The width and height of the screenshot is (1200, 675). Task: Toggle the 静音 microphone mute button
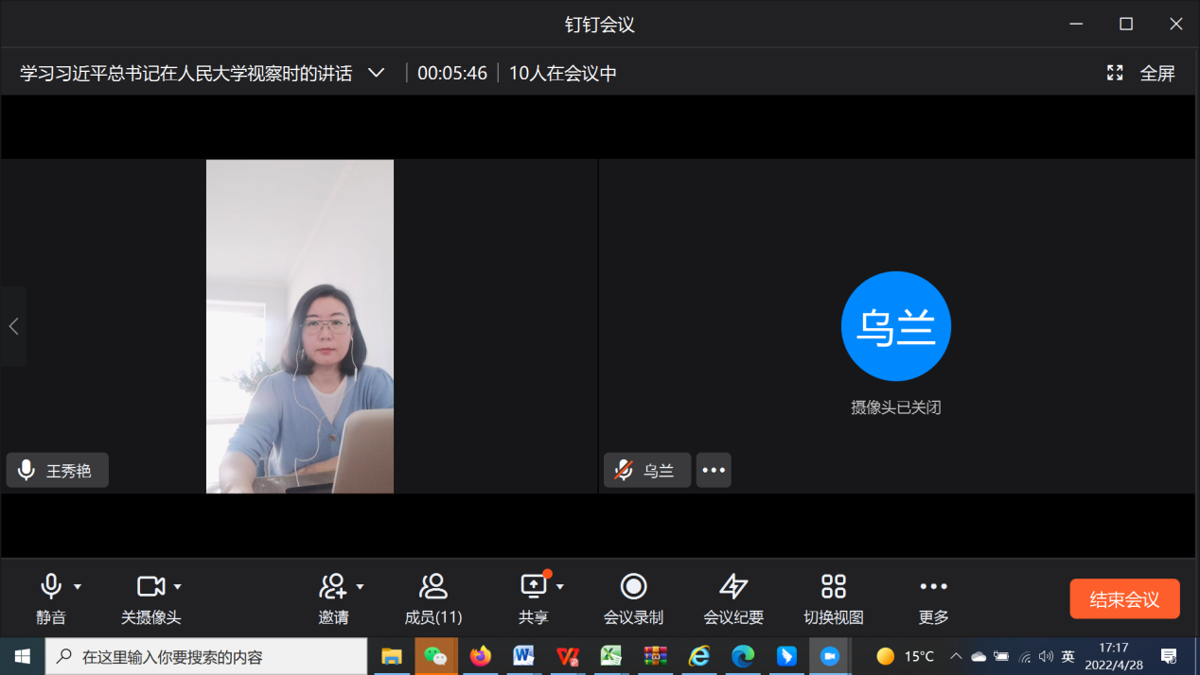point(51,587)
